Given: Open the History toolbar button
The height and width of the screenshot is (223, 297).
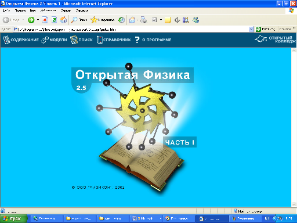Looking at the screenshot, I should click(x=121, y=20).
